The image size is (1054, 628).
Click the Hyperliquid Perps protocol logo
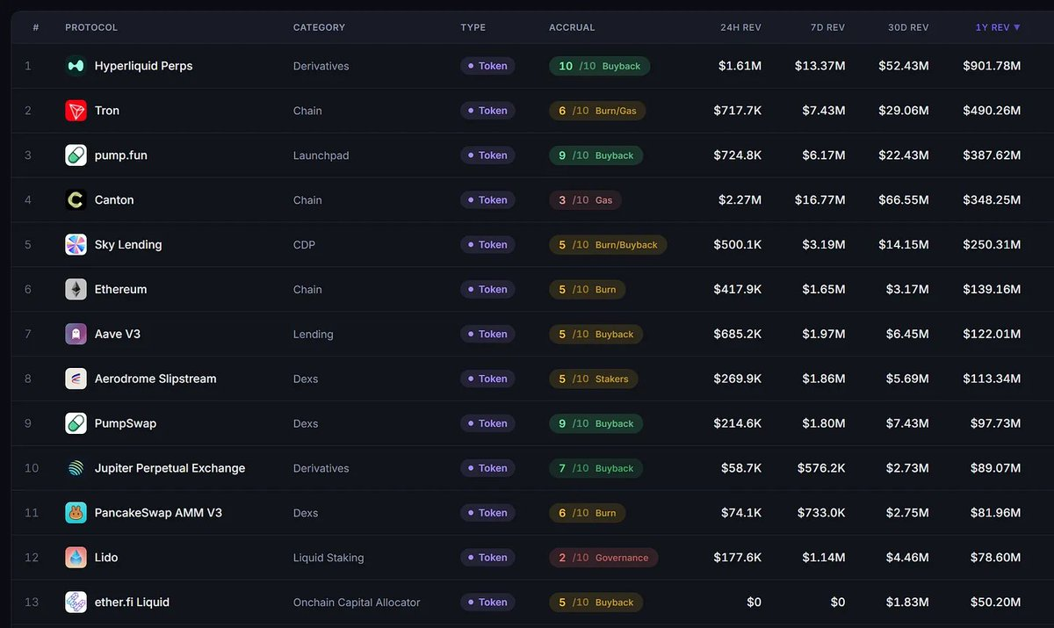point(76,66)
